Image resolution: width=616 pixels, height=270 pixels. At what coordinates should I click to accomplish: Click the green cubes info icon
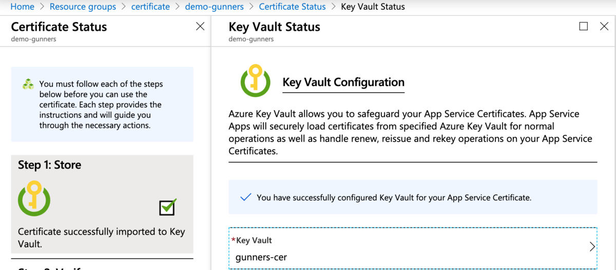click(x=28, y=84)
